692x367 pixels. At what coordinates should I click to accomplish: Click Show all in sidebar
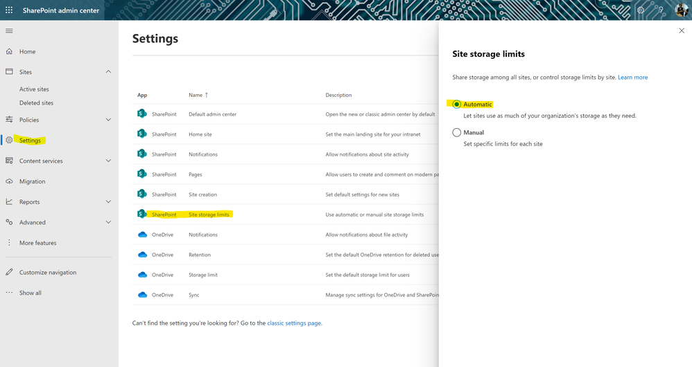click(x=31, y=292)
